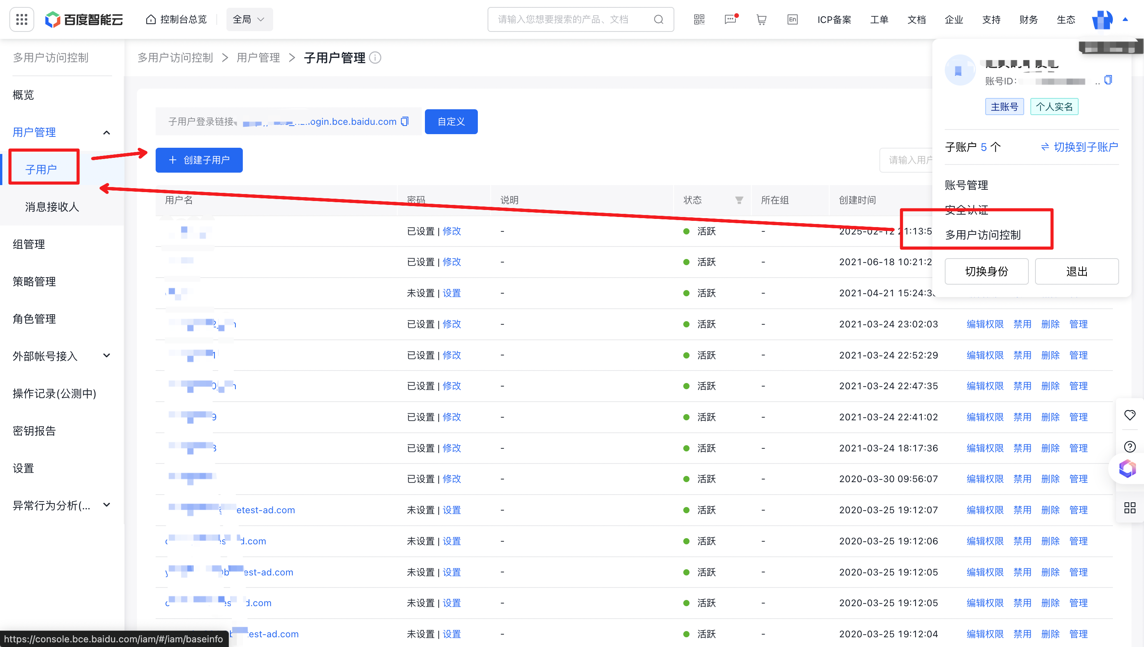Image resolution: width=1144 pixels, height=647 pixels.
Task: Click 管理 for 2021-03-24 22:41:02 row
Action: (1078, 417)
